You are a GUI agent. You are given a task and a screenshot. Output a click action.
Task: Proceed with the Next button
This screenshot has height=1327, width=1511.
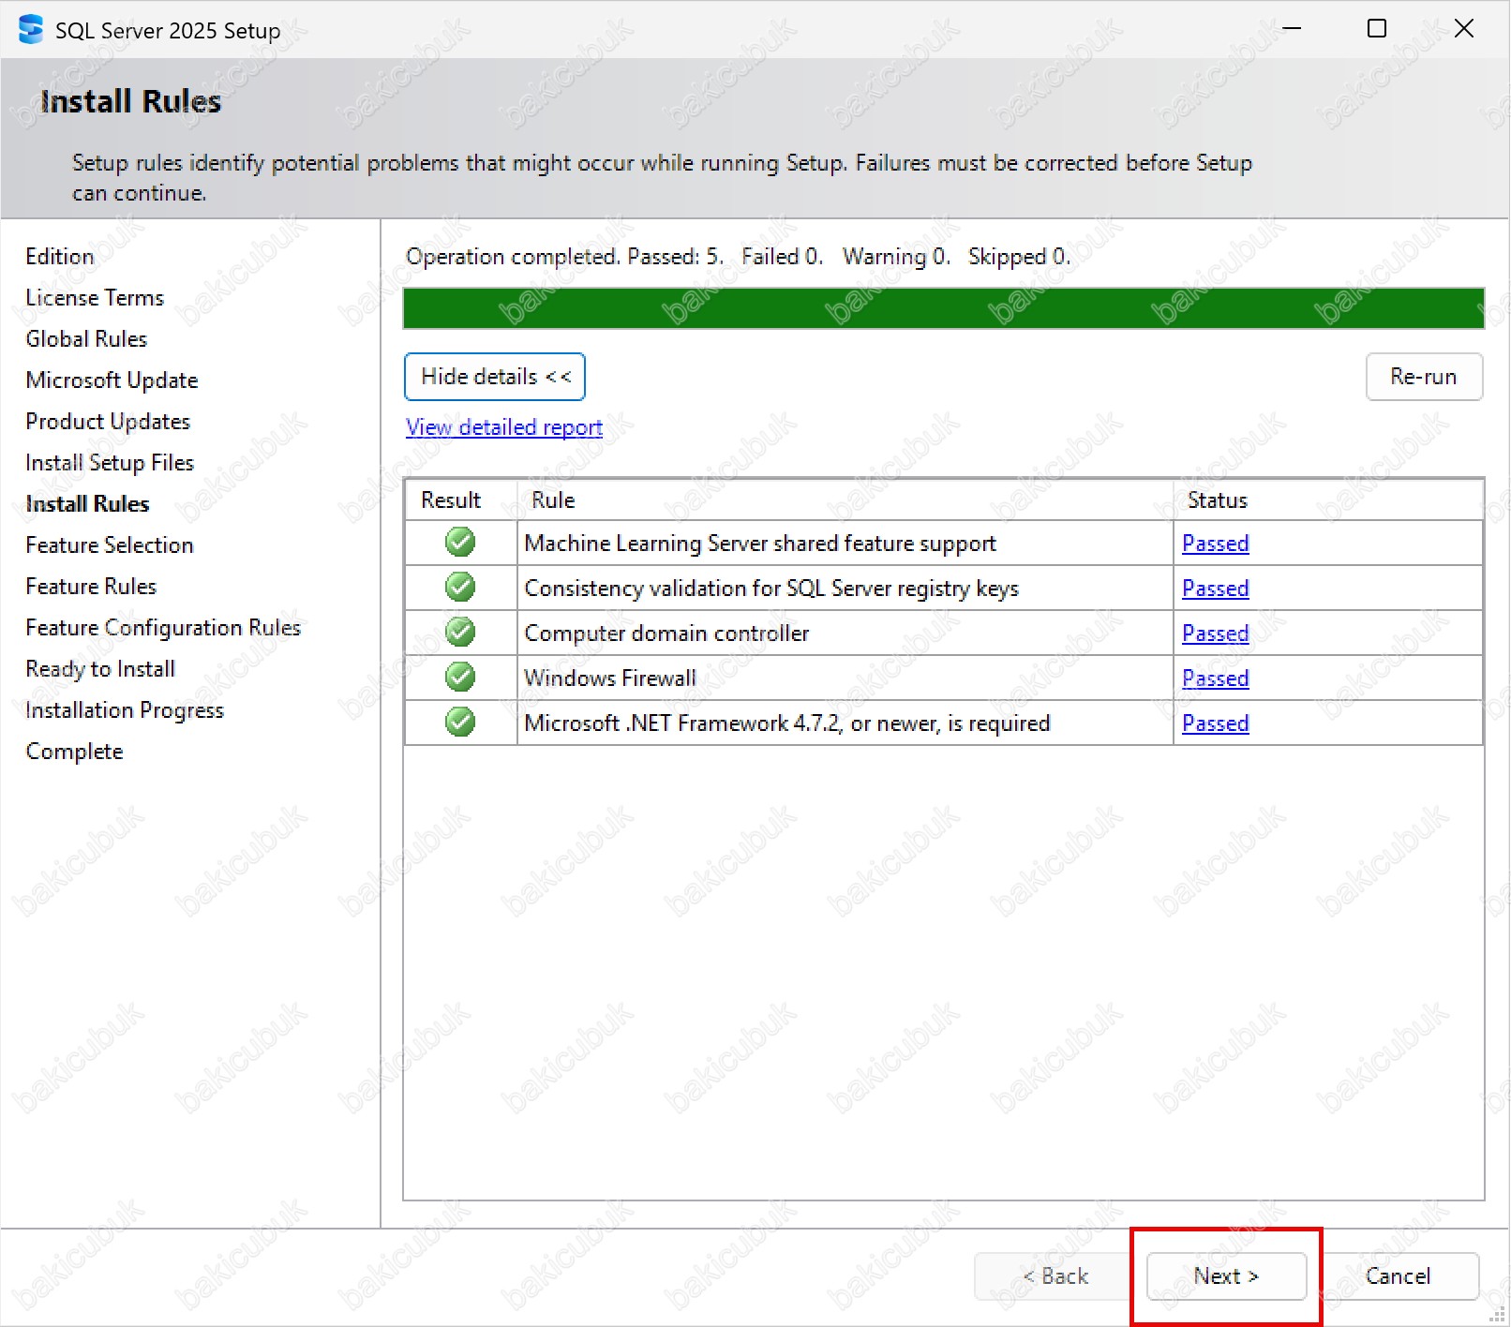pos(1226,1276)
